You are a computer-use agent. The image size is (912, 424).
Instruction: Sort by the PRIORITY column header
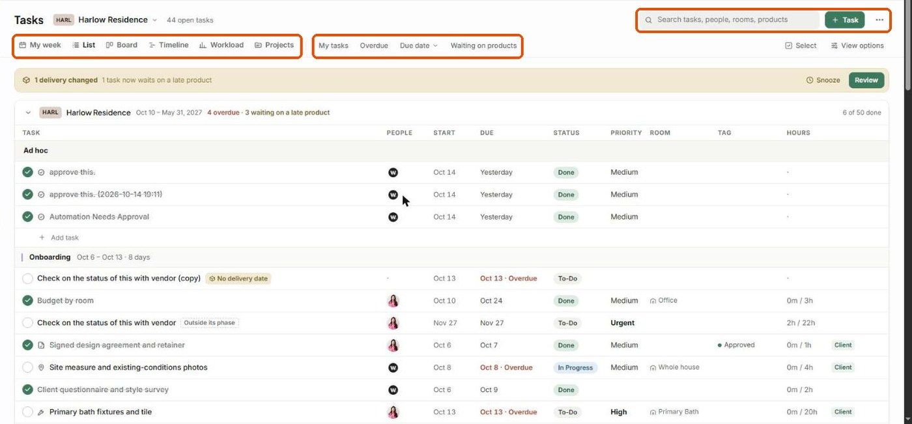[x=626, y=133]
